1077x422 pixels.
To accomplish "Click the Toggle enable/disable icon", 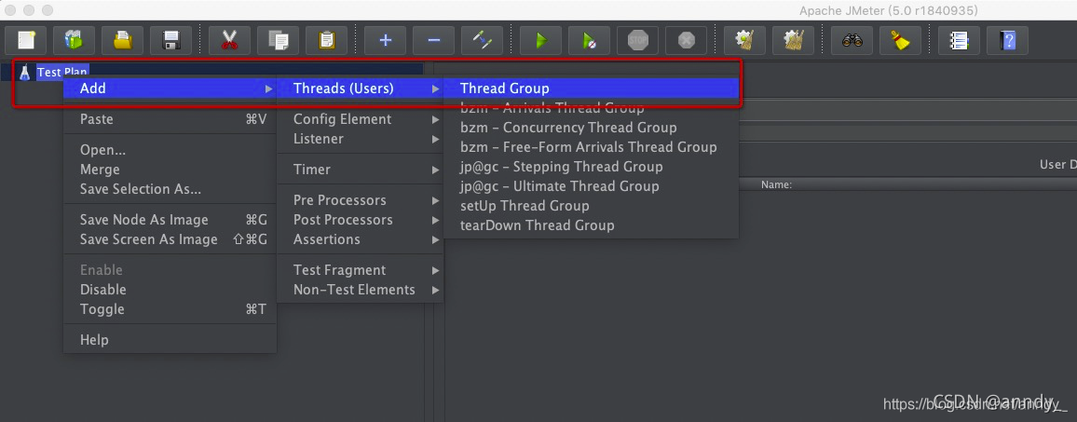I will pyautogui.click(x=482, y=41).
